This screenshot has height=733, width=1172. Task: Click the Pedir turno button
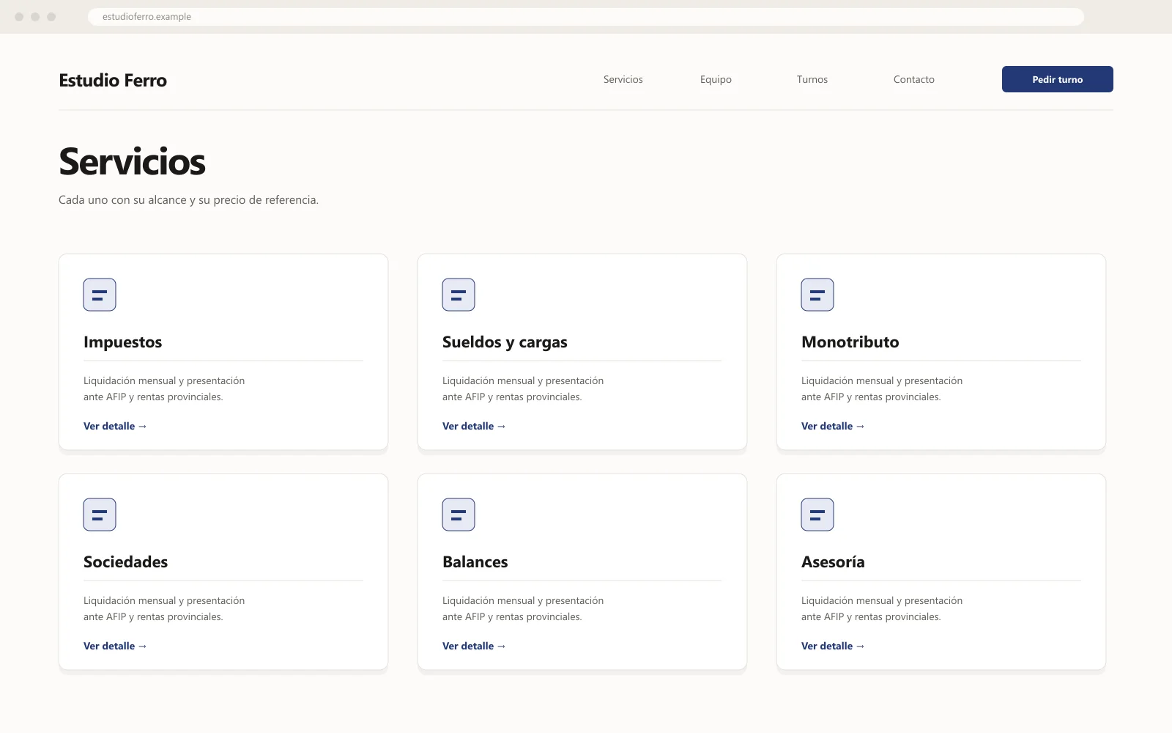pyautogui.click(x=1057, y=79)
